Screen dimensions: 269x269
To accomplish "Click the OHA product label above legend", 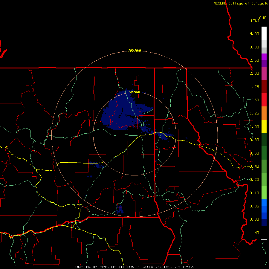I will click(x=263, y=18).
